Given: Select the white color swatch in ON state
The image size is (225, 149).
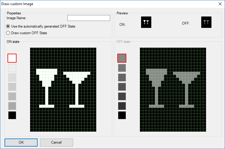Looking at the screenshot, I should pos(12,58).
